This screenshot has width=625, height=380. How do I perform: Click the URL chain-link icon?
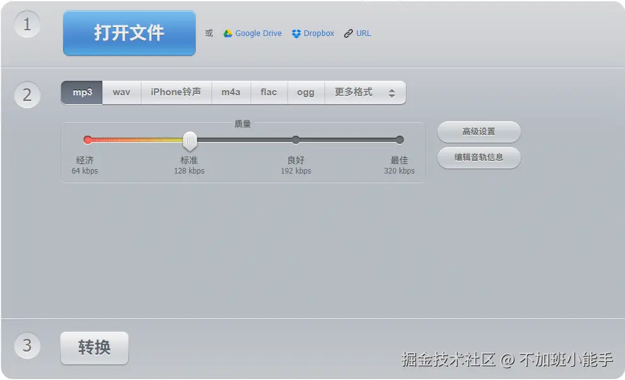pos(348,33)
